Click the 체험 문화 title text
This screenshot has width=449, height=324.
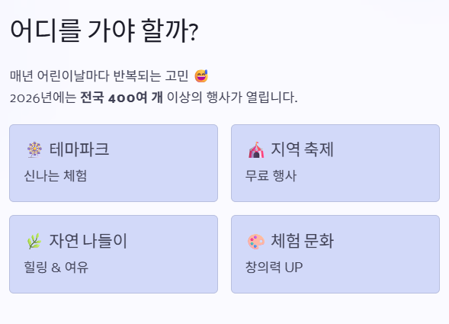302,241
